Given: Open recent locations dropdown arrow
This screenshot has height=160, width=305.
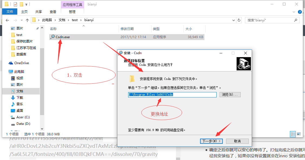Looking at the screenshot, I should (22, 20).
